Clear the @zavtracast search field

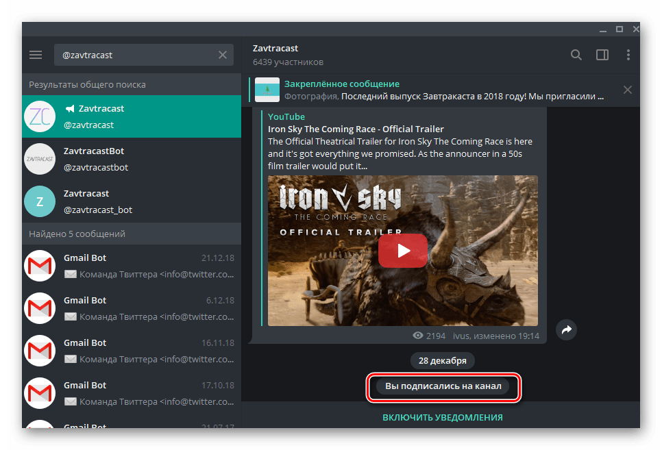pos(223,55)
